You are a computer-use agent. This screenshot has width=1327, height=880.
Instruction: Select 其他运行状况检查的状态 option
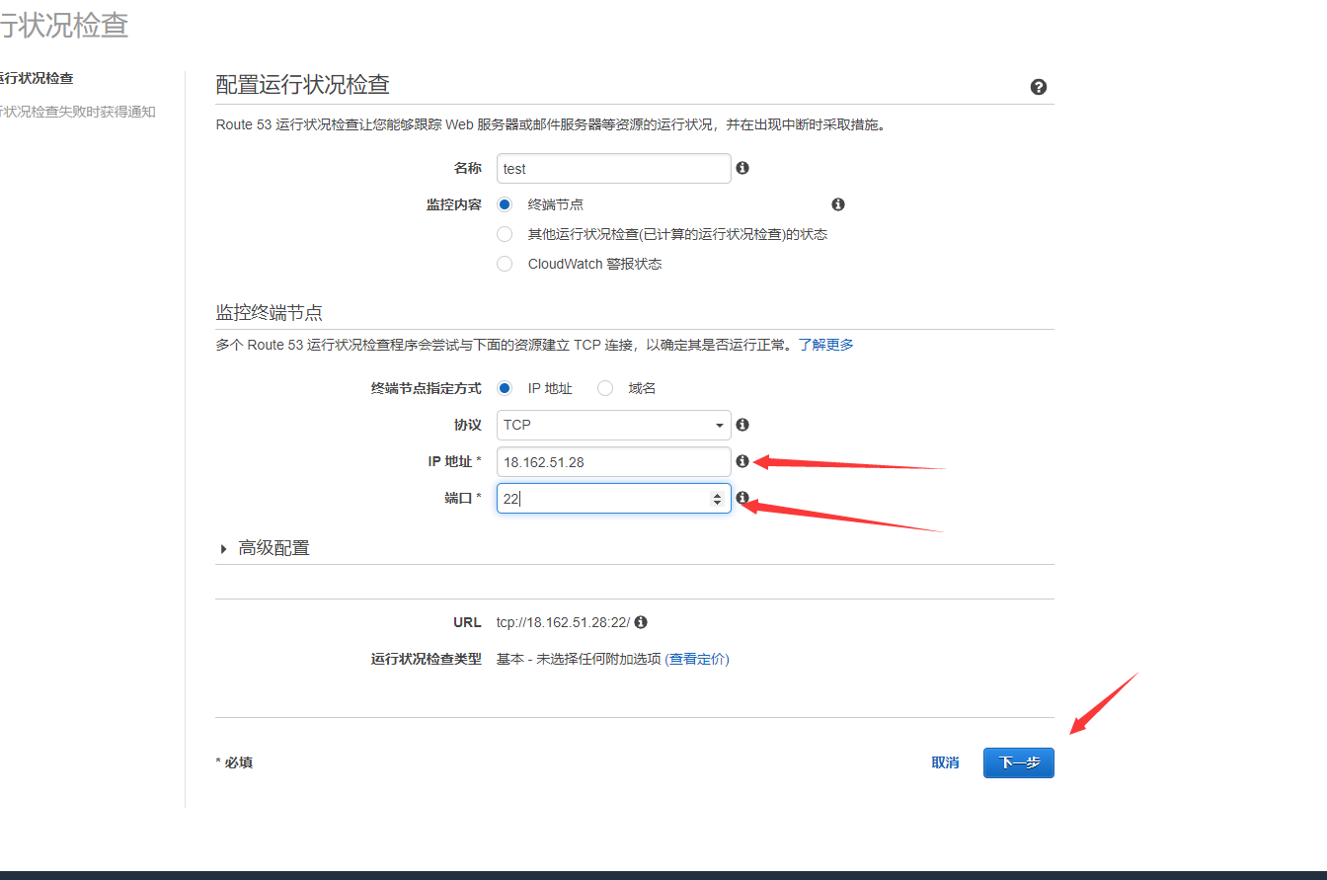(505, 234)
